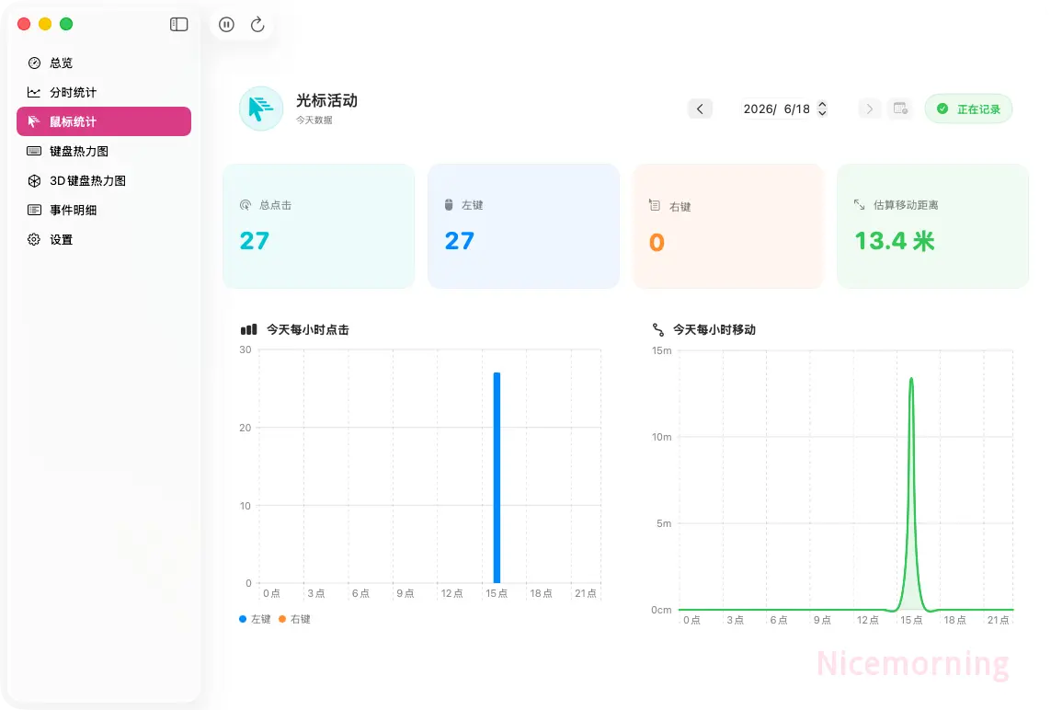Select 鼠标统计 sidebar item

coord(104,121)
